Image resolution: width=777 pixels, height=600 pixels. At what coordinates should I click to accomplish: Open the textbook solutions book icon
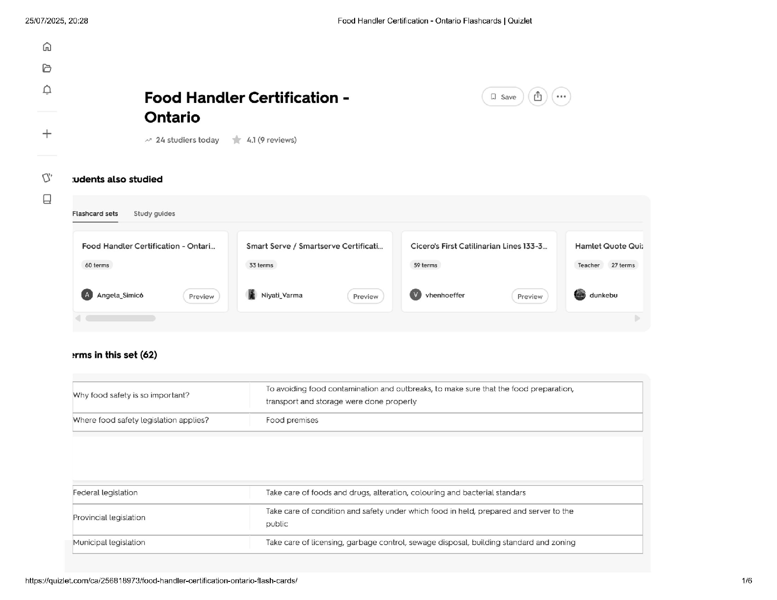47,199
